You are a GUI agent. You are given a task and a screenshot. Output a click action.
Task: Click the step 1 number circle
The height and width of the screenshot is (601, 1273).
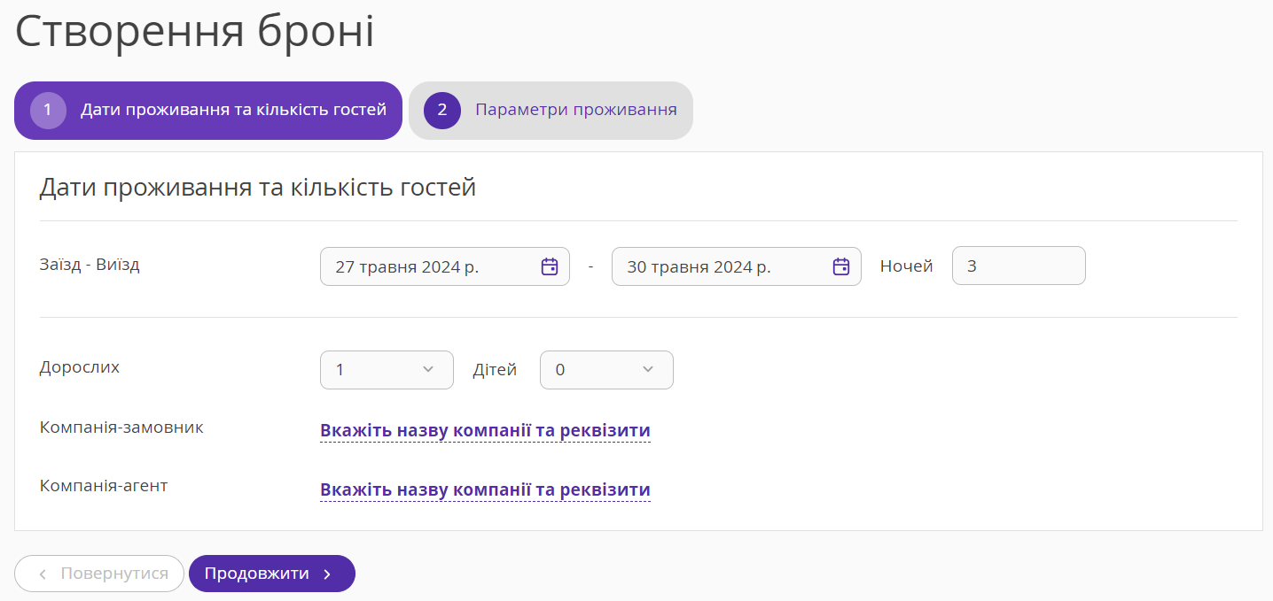[x=49, y=111]
